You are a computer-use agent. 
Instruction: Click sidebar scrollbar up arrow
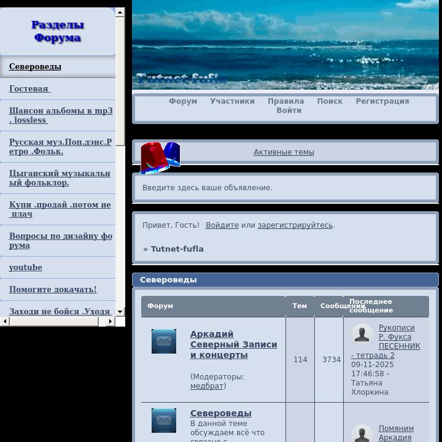(x=120, y=12)
